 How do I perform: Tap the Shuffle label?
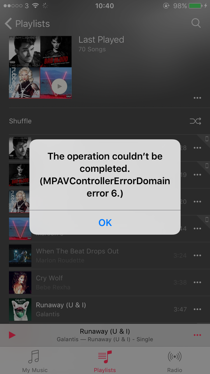pyautogui.click(x=20, y=121)
